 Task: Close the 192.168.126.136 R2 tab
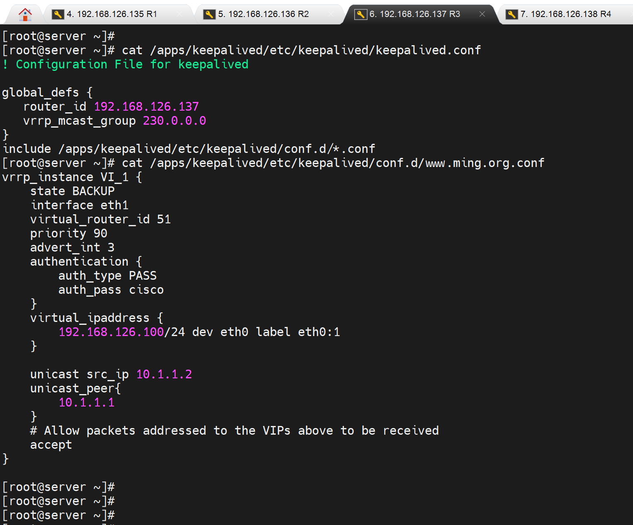pyautogui.click(x=331, y=14)
